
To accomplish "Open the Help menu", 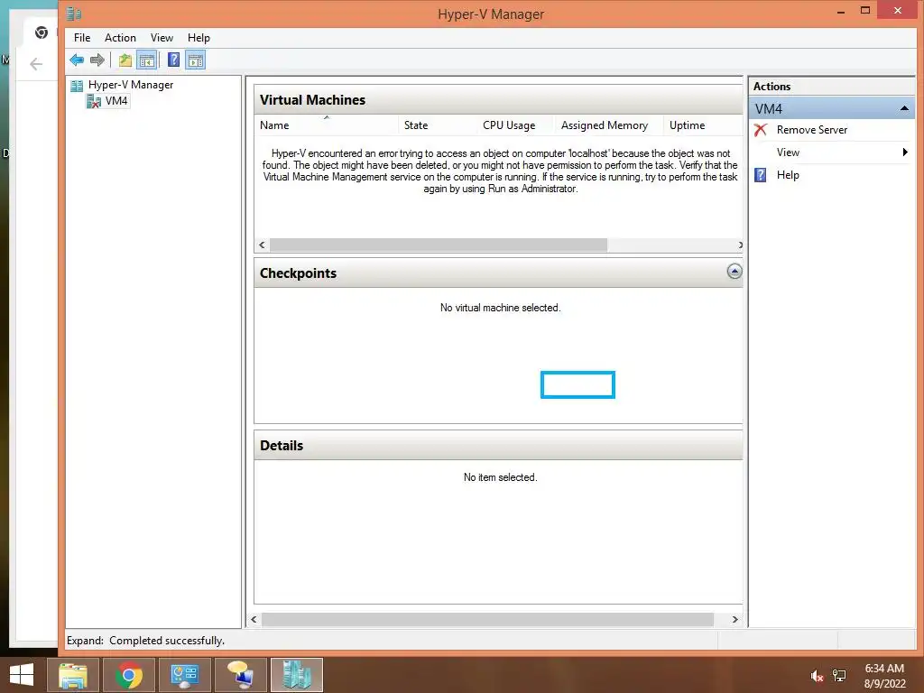I will [x=199, y=38].
